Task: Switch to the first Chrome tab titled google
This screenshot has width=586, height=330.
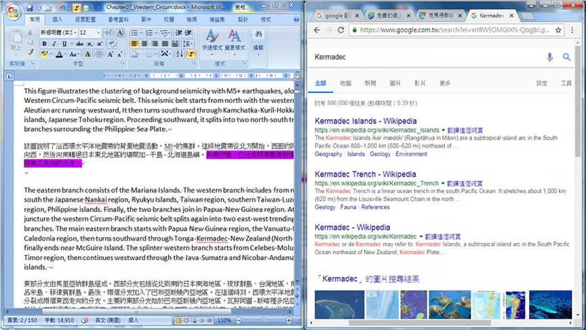Action: [337, 16]
